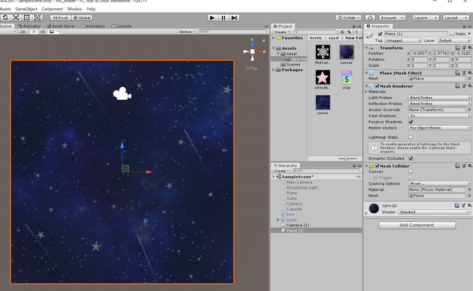This screenshot has width=473, height=291.
Task: Open the Shader dropdown set to Standard
Action: click(434, 212)
